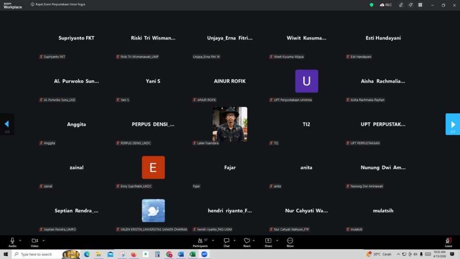Expand the audio settings arrow
This screenshot has height=259, width=460.
(20, 240)
